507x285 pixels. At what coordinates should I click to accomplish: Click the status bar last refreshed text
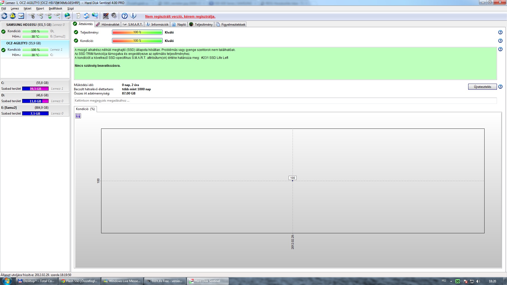point(36,275)
